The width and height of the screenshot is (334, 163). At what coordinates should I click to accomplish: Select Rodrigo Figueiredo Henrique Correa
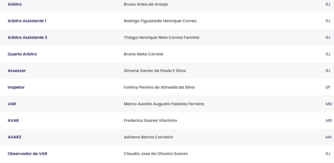160,21
